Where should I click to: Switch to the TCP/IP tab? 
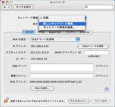[29, 32]
